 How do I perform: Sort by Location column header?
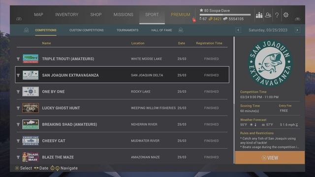138,43
